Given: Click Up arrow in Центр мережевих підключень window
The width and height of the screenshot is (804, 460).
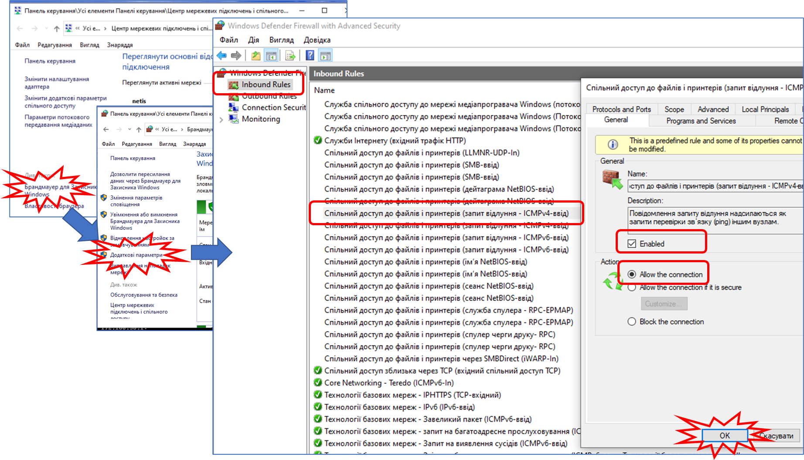Looking at the screenshot, I should point(57,28).
